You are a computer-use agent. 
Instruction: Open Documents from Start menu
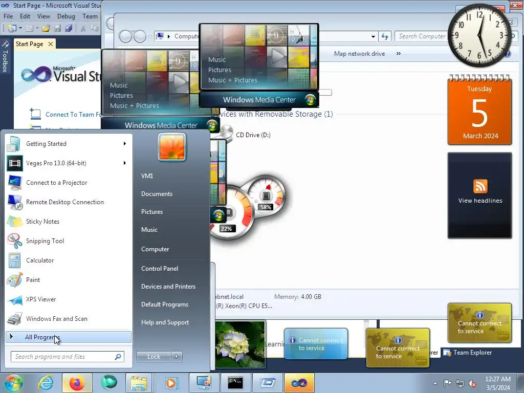[157, 194]
